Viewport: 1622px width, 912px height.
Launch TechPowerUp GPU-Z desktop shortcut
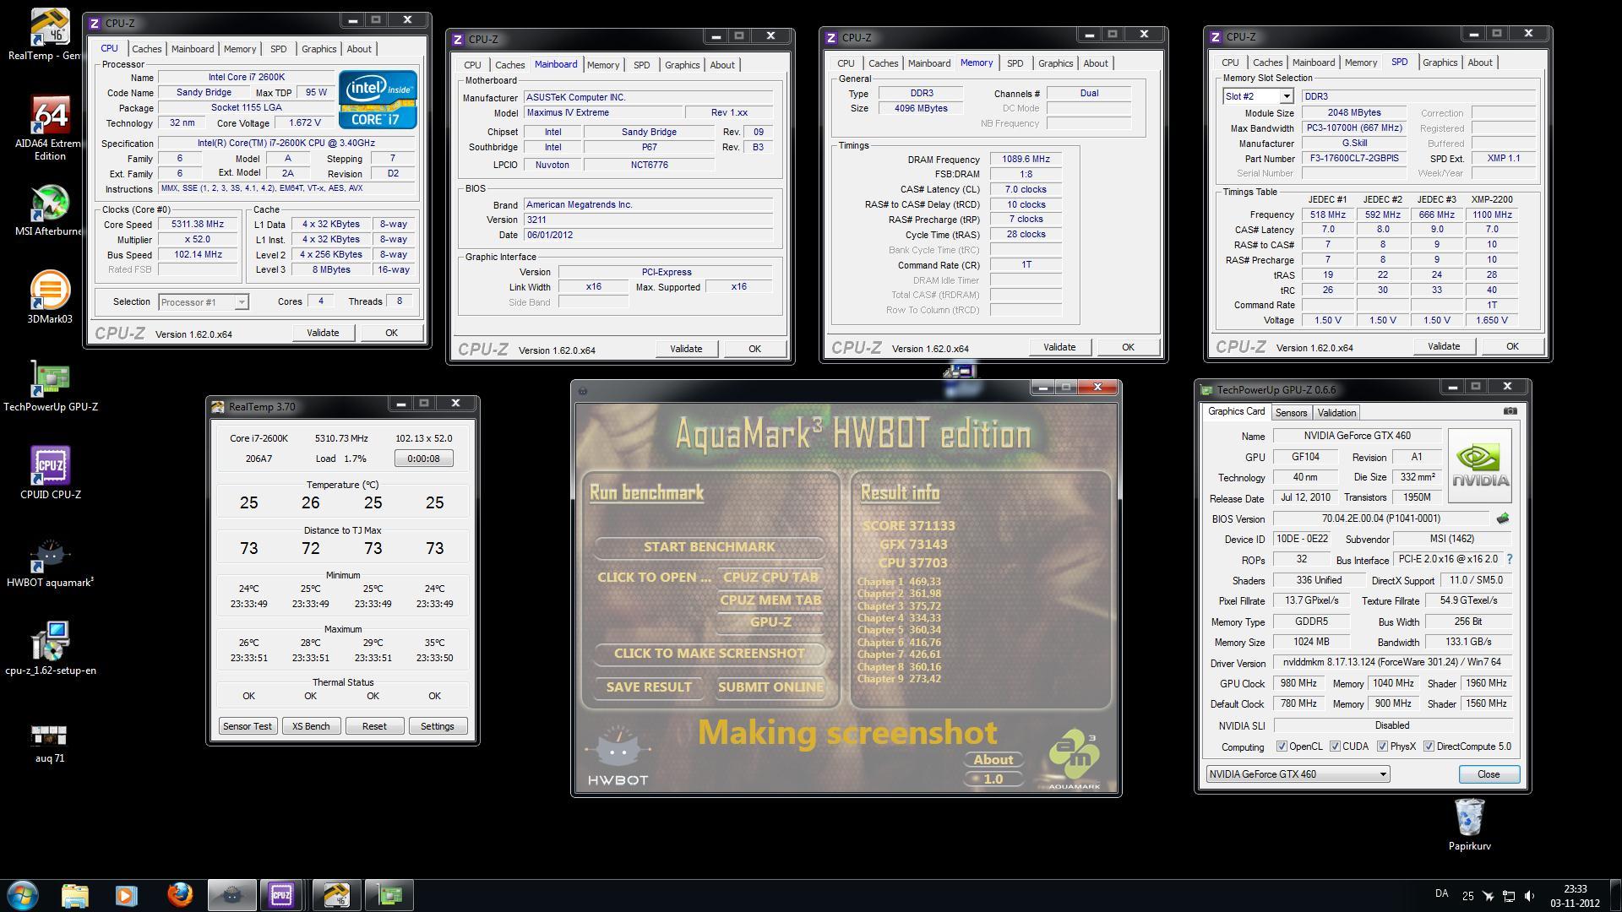tap(49, 385)
